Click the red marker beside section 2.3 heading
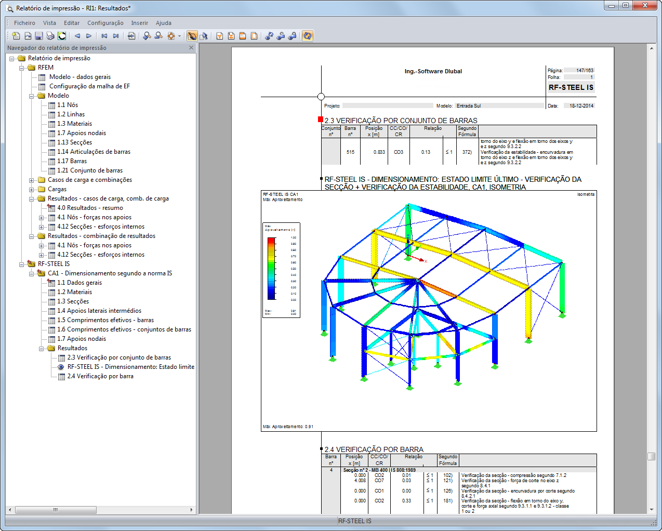 [321, 120]
